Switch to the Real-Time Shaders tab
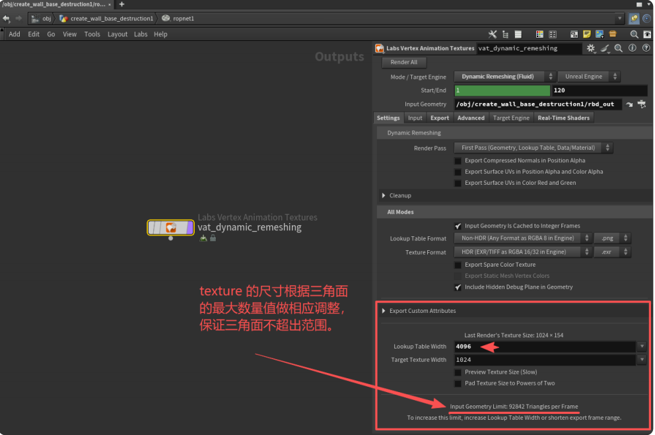The width and height of the screenshot is (655, 435). click(x=563, y=118)
